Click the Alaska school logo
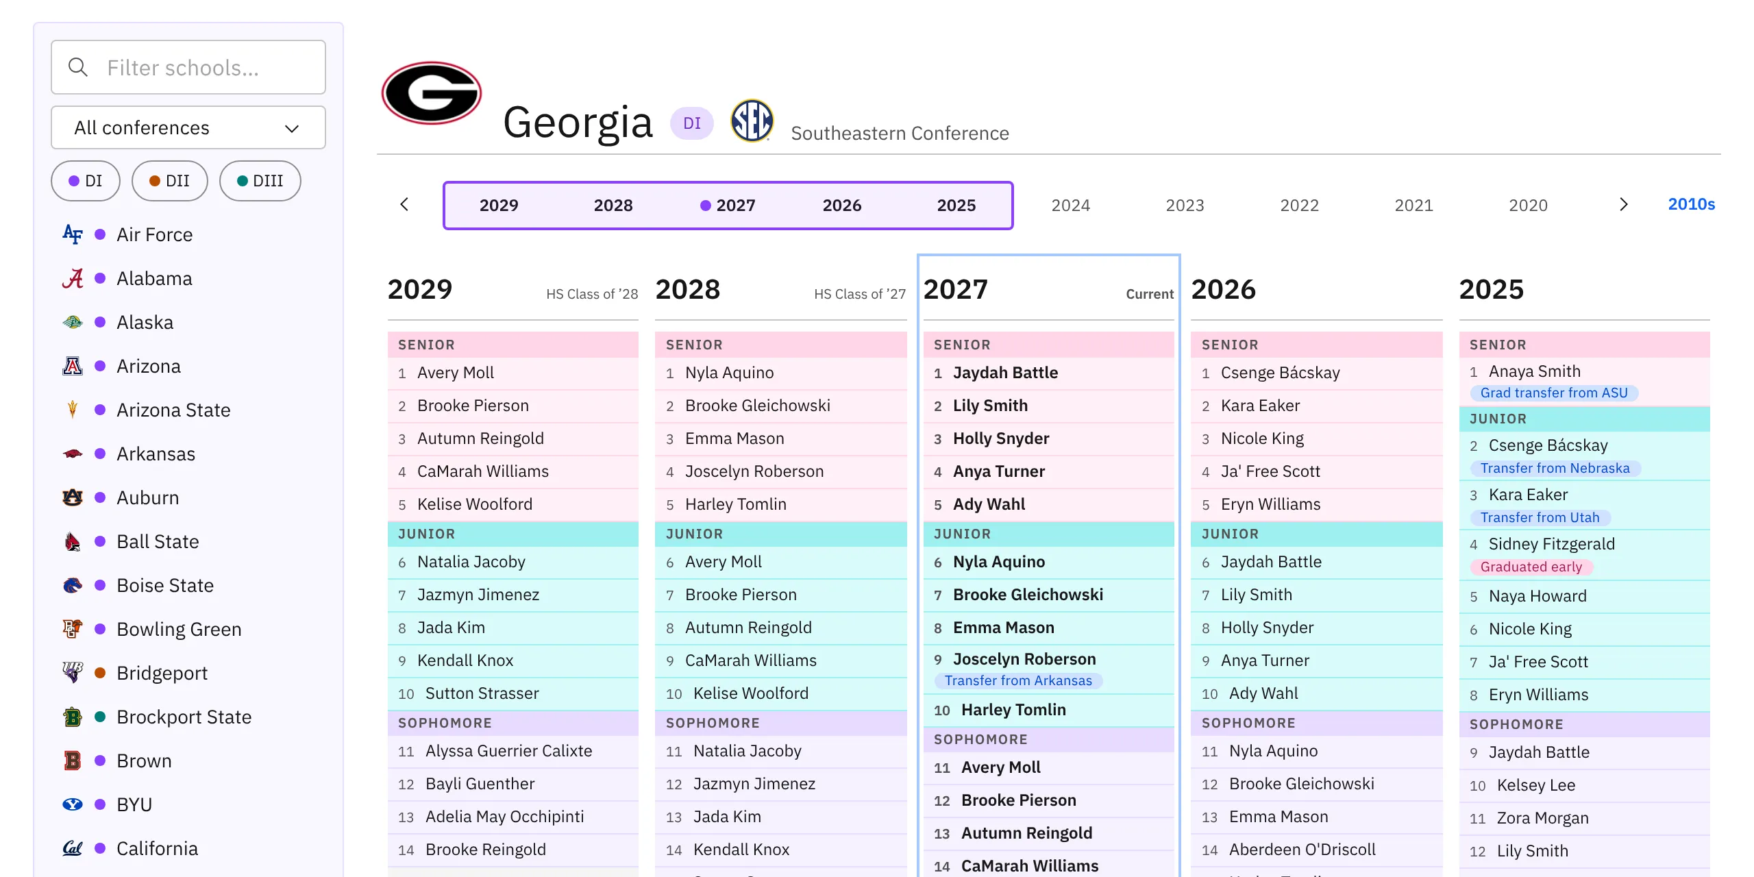Viewport: 1754px width, 877px height. pyautogui.click(x=73, y=322)
